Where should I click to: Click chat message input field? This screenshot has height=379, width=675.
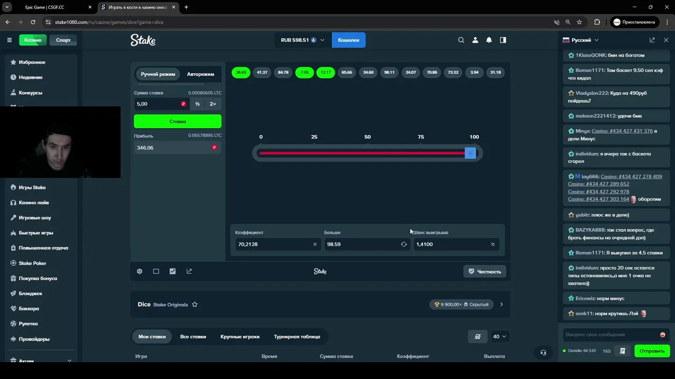(611, 335)
